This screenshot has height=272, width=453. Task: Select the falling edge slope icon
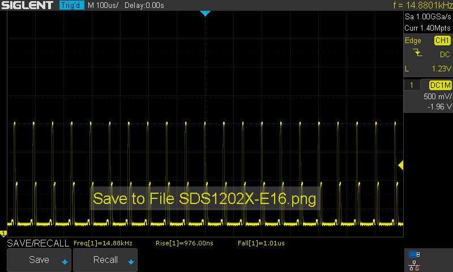417,53
